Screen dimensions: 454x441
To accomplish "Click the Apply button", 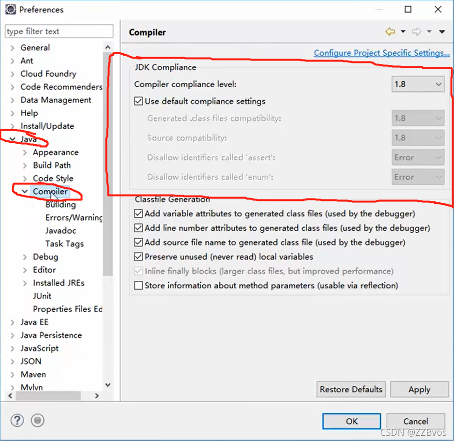I will [419, 390].
